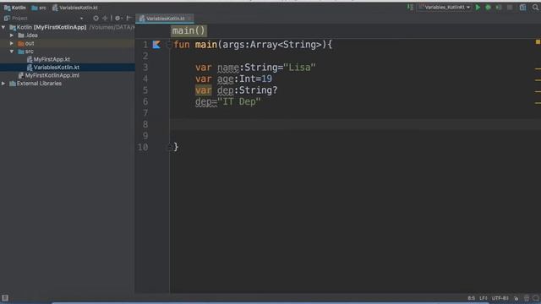Click Kotlin breadcrumb in navigation bar
The image size is (541, 304).
[15, 8]
